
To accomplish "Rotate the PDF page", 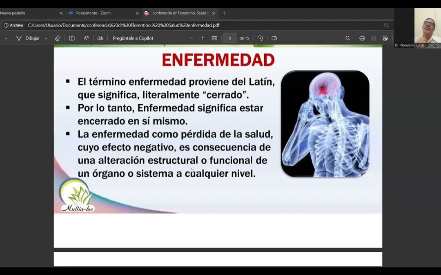I will [x=260, y=38].
